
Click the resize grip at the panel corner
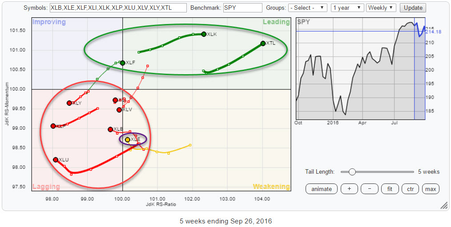(443, 206)
